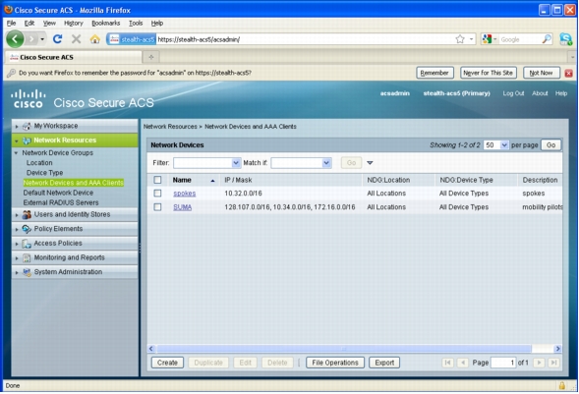Open the Bookmarks menu
This screenshot has height=394, width=579.
[106, 23]
